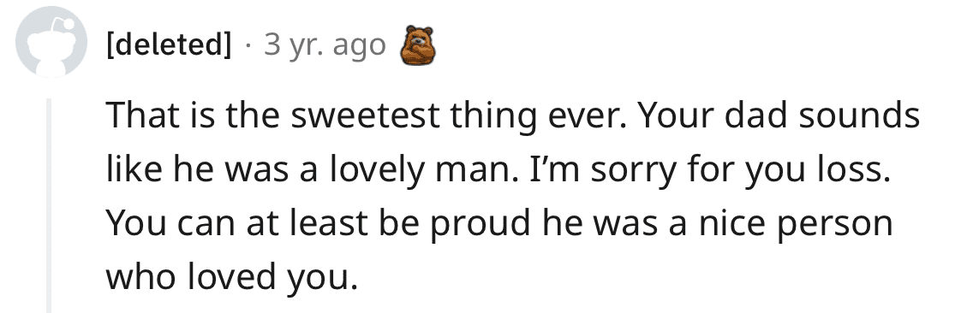Click the bear hug award icon
The width and height of the screenshot is (961, 313).
pos(417,45)
